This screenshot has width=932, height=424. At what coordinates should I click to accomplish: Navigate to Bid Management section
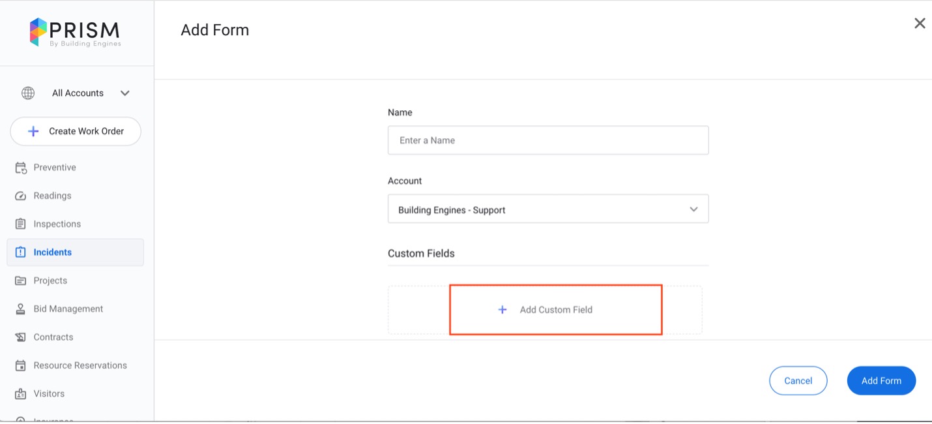click(x=68, y=309)
